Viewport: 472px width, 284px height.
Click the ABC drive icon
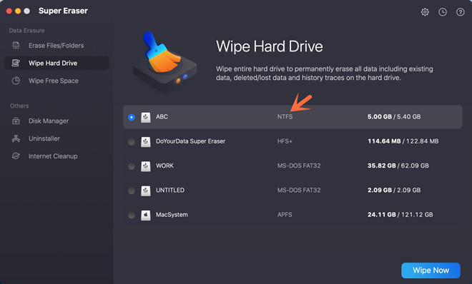coord(146,117)
